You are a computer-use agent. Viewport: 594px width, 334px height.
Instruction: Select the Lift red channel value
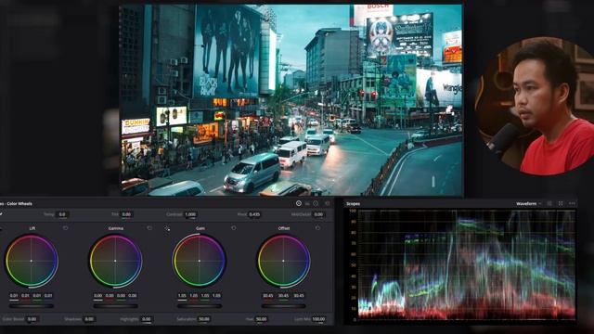[x=25, y=296]
